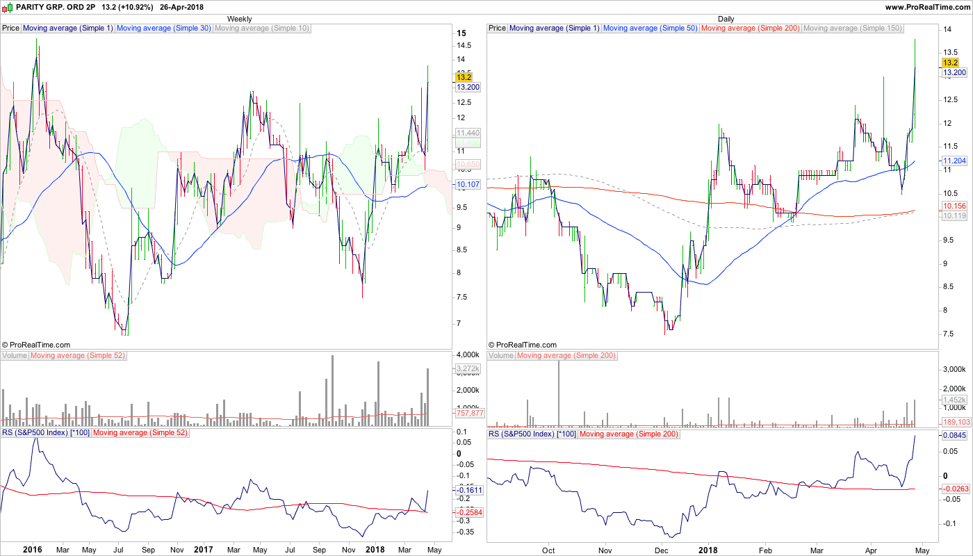Click 13.200 price tag on Daily chart
The image size is (973, 556).
coord(954,72)
